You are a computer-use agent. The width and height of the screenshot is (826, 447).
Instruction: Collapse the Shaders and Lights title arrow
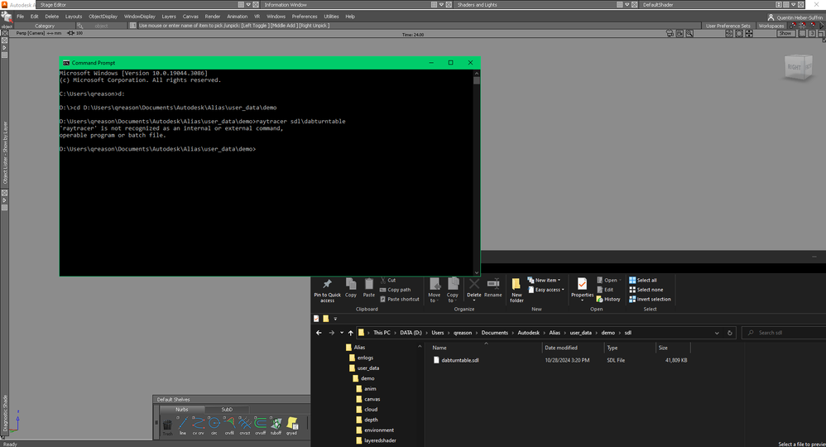coord(627,4)
